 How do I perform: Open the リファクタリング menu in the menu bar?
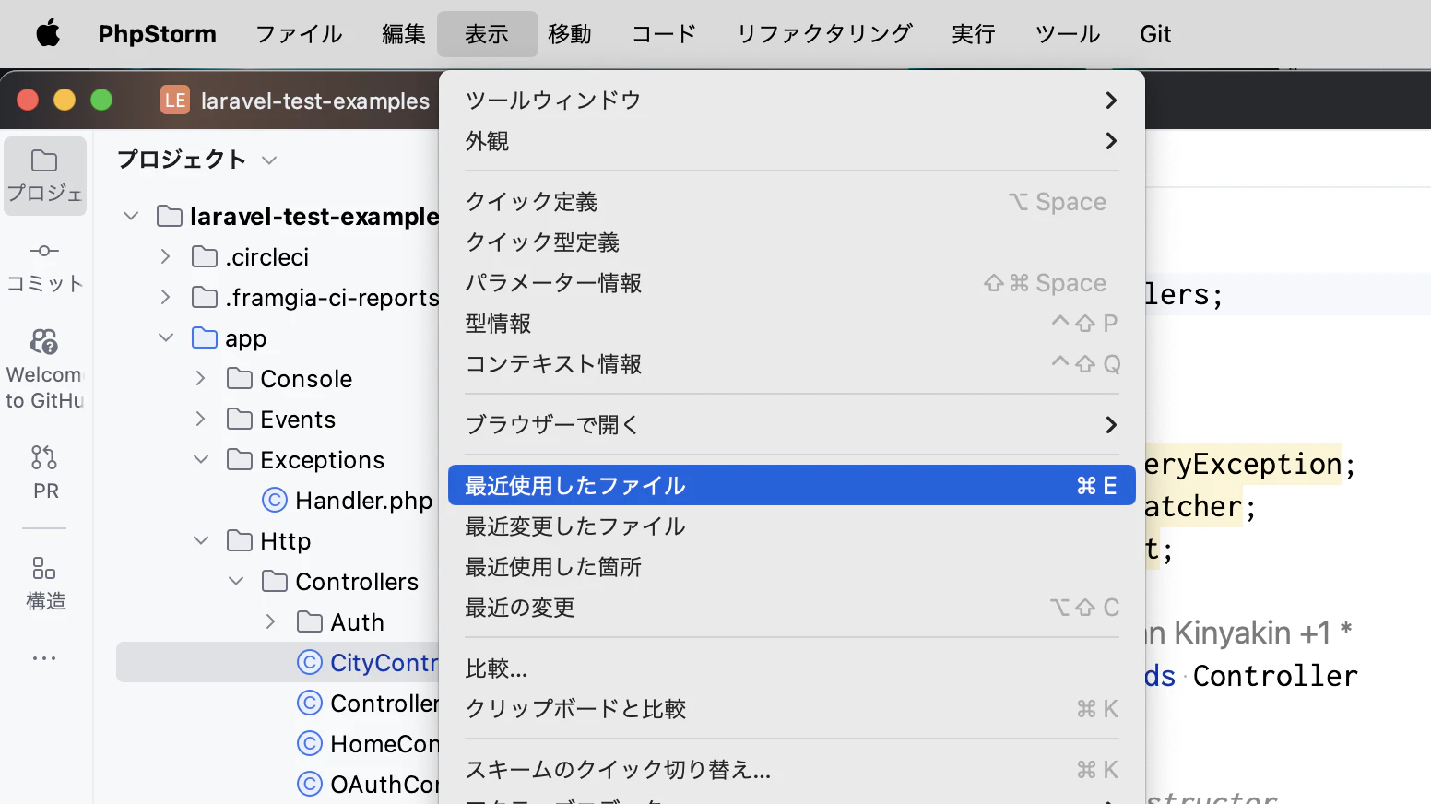(x=824, y=34)
